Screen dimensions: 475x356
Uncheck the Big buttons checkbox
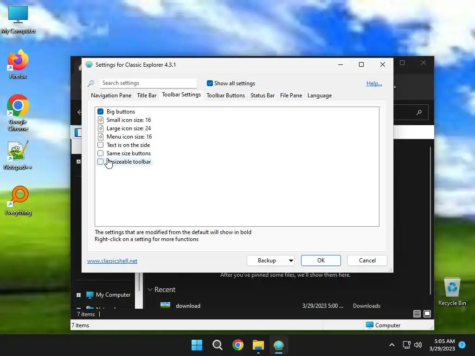pyautogui.click(x=101, y=112)
